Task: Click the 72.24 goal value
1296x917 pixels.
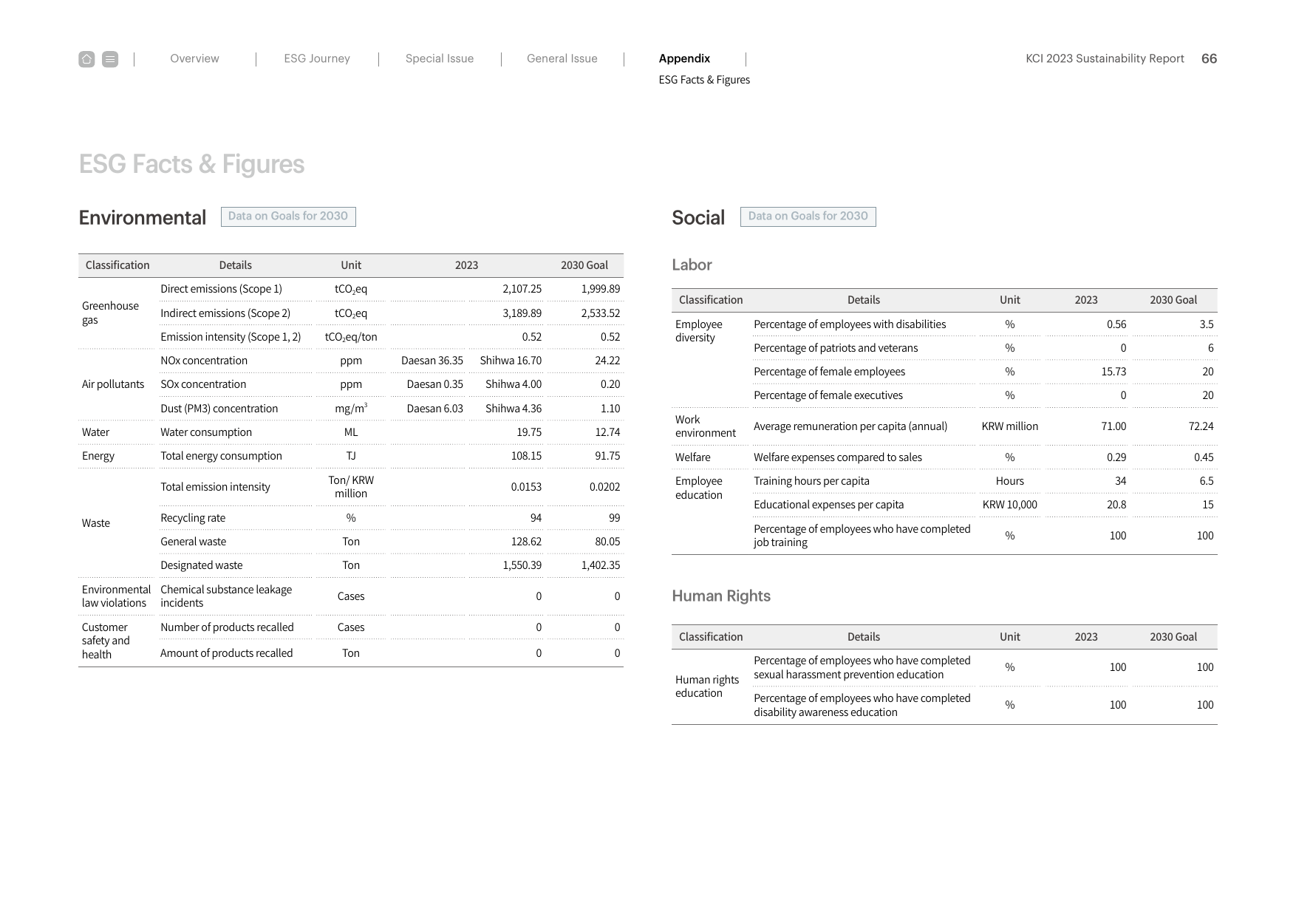Action: (1201, 426)
